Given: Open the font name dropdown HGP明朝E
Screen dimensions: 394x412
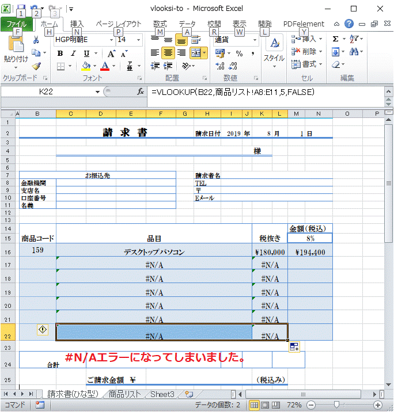Looking at the screenshot, I should tap(111, 40).
